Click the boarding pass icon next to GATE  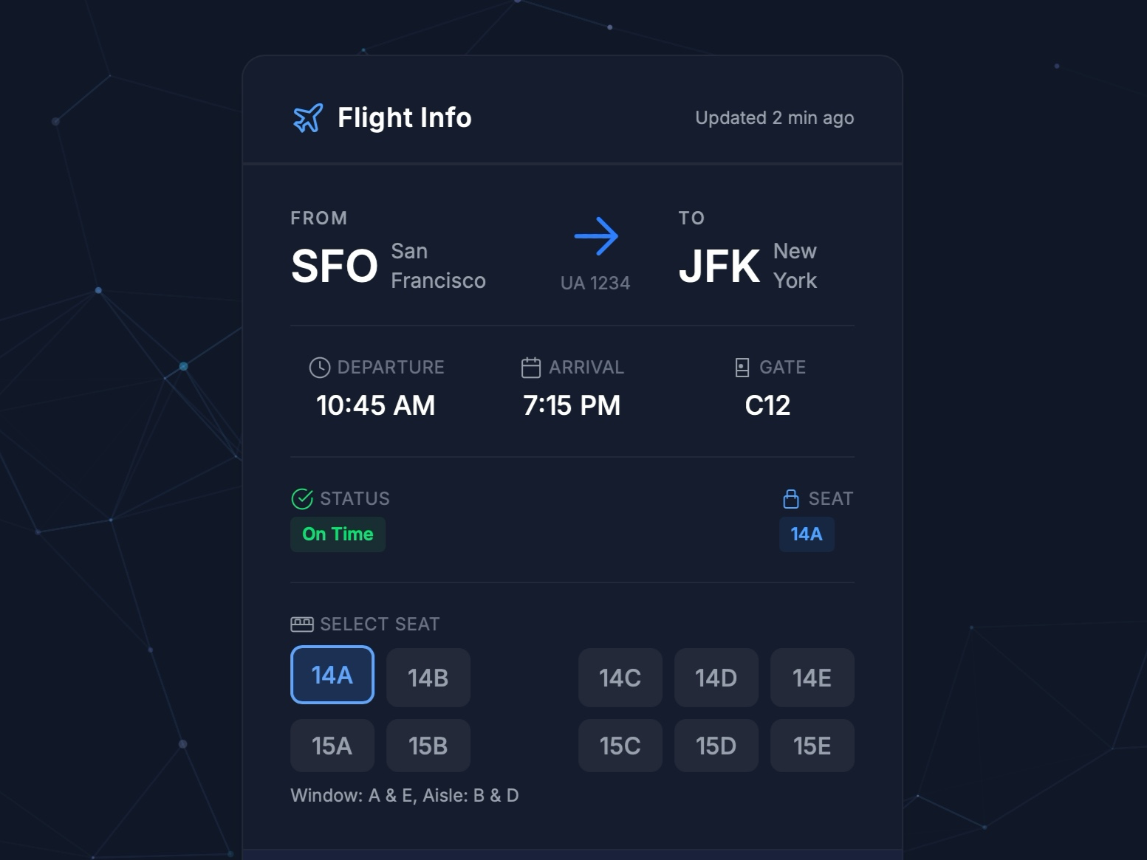741,367
